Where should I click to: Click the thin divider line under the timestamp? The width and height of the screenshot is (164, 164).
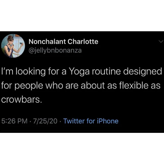coord(82,131)
